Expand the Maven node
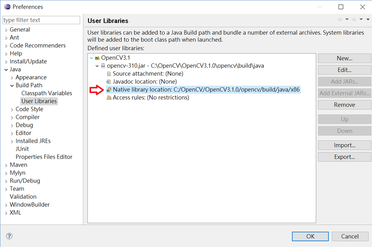This screenshot has width=372, height=247. click(x=6, y=165)
